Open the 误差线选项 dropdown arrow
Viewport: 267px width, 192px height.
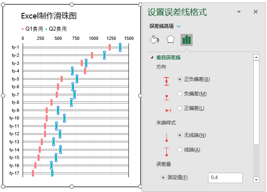179,27
